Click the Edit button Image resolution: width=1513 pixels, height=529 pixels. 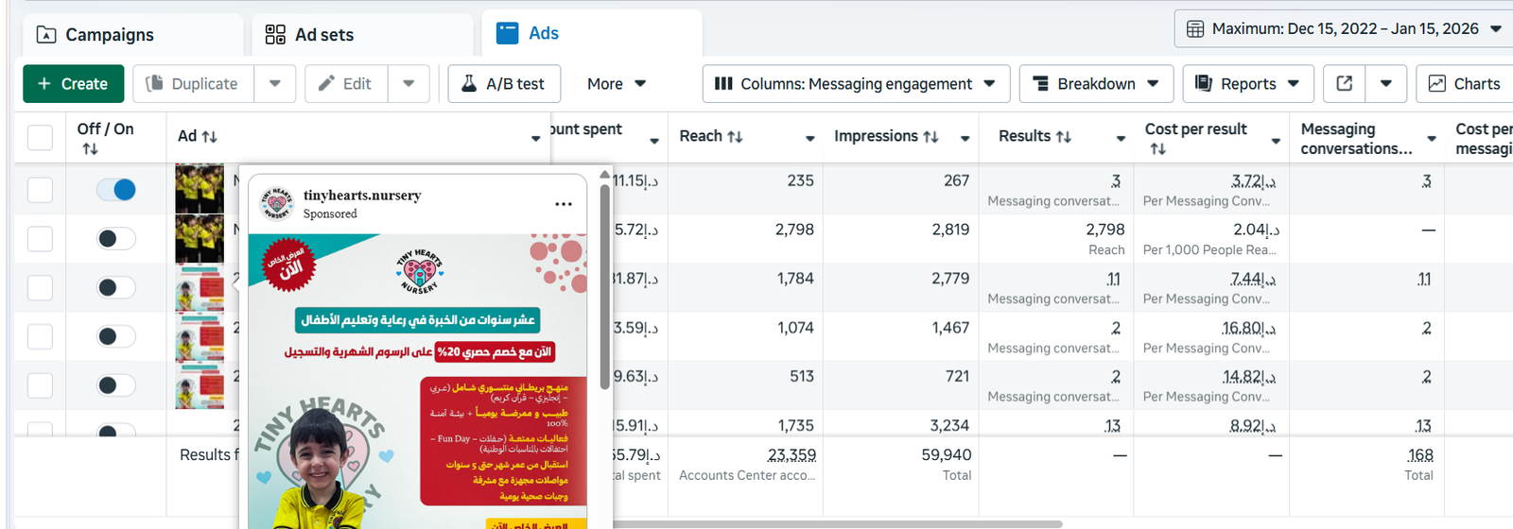pyautogui.click(x=346, y=84)
